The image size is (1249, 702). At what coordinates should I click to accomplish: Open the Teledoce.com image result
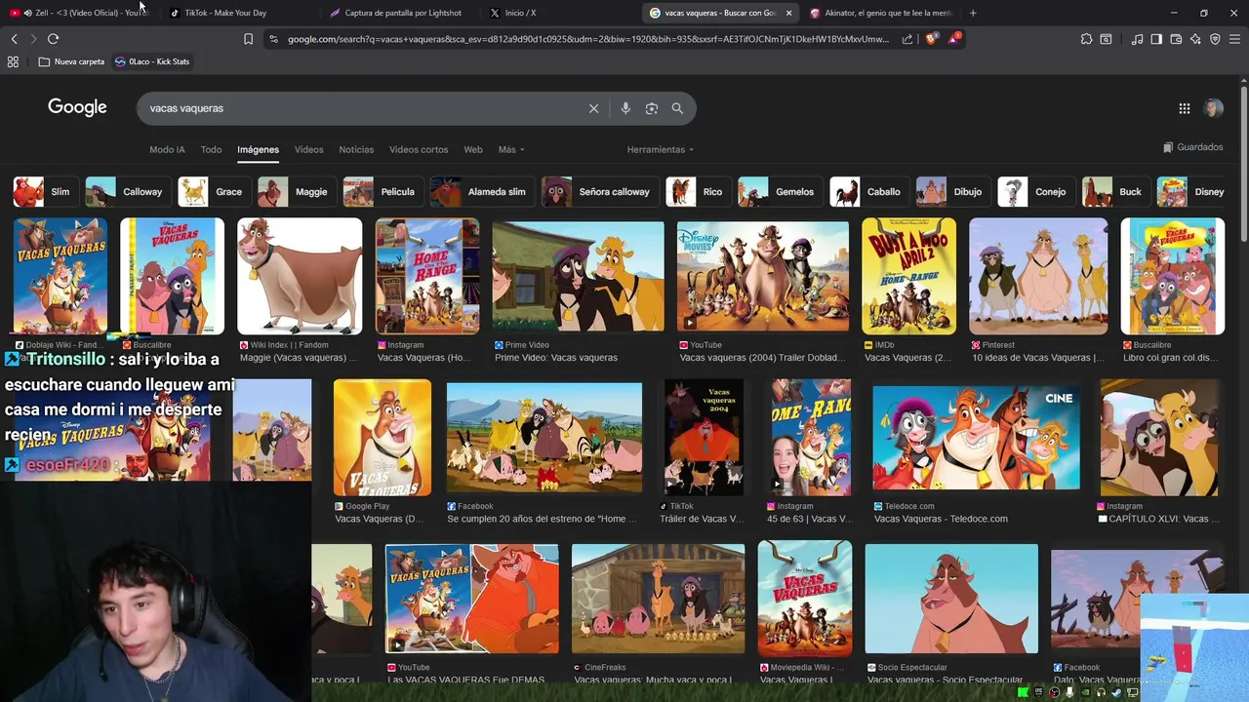pos(976,438)
